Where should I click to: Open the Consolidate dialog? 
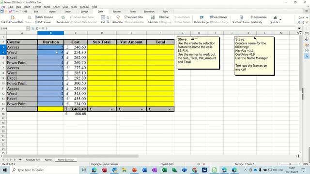pos(259,17)
